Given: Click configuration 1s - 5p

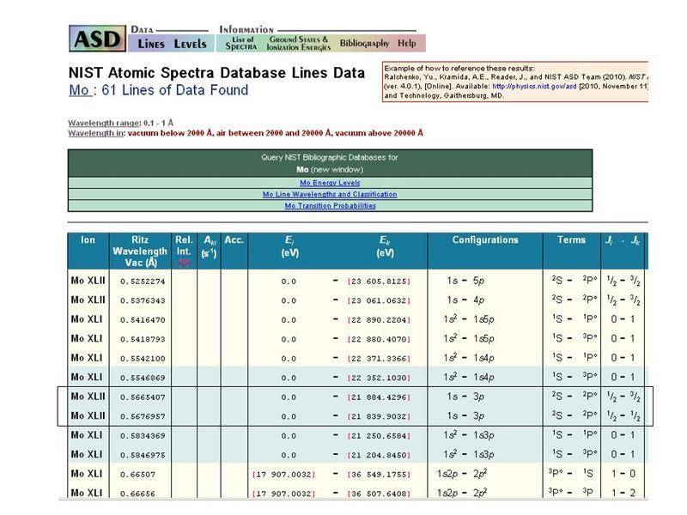Looking at the screenshot, I should 465,281.
